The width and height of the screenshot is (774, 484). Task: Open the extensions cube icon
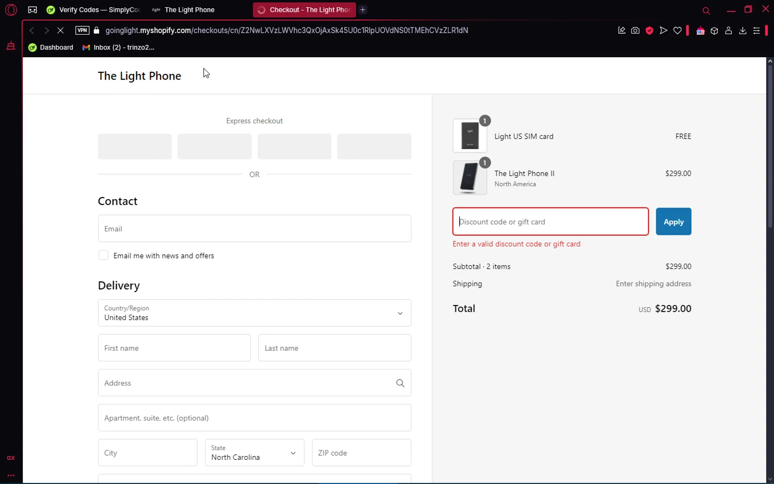714,31
